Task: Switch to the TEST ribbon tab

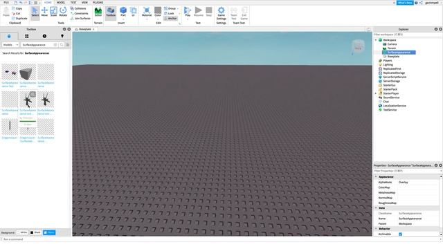Action: (x=73, y=3)
